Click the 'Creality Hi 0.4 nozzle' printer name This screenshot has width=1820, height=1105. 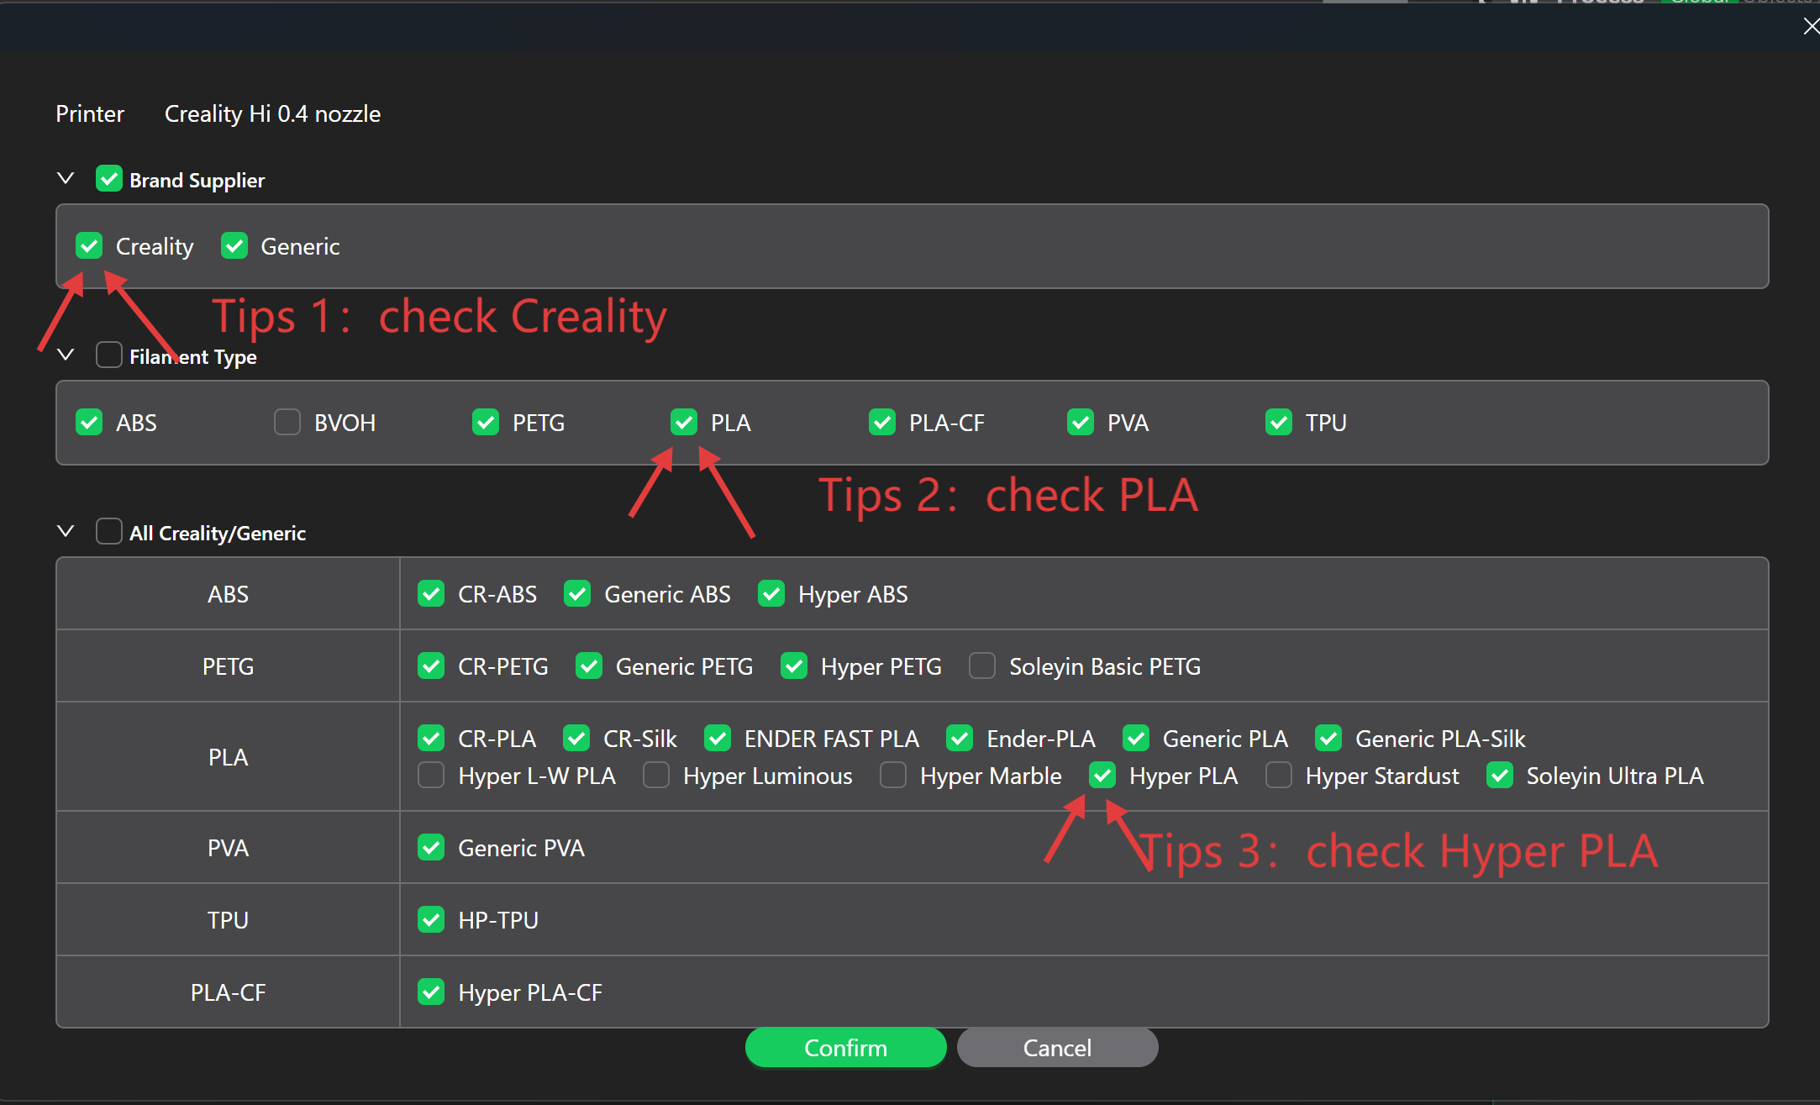(x=272, y=113)
